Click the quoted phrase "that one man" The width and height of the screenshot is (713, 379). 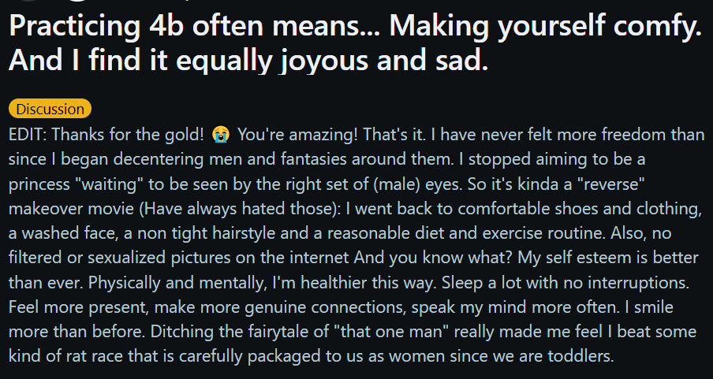391,332
